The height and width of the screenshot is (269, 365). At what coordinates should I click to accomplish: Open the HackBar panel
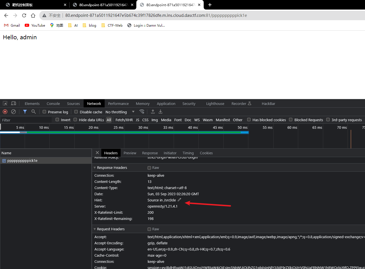click(x=268, y=104)
